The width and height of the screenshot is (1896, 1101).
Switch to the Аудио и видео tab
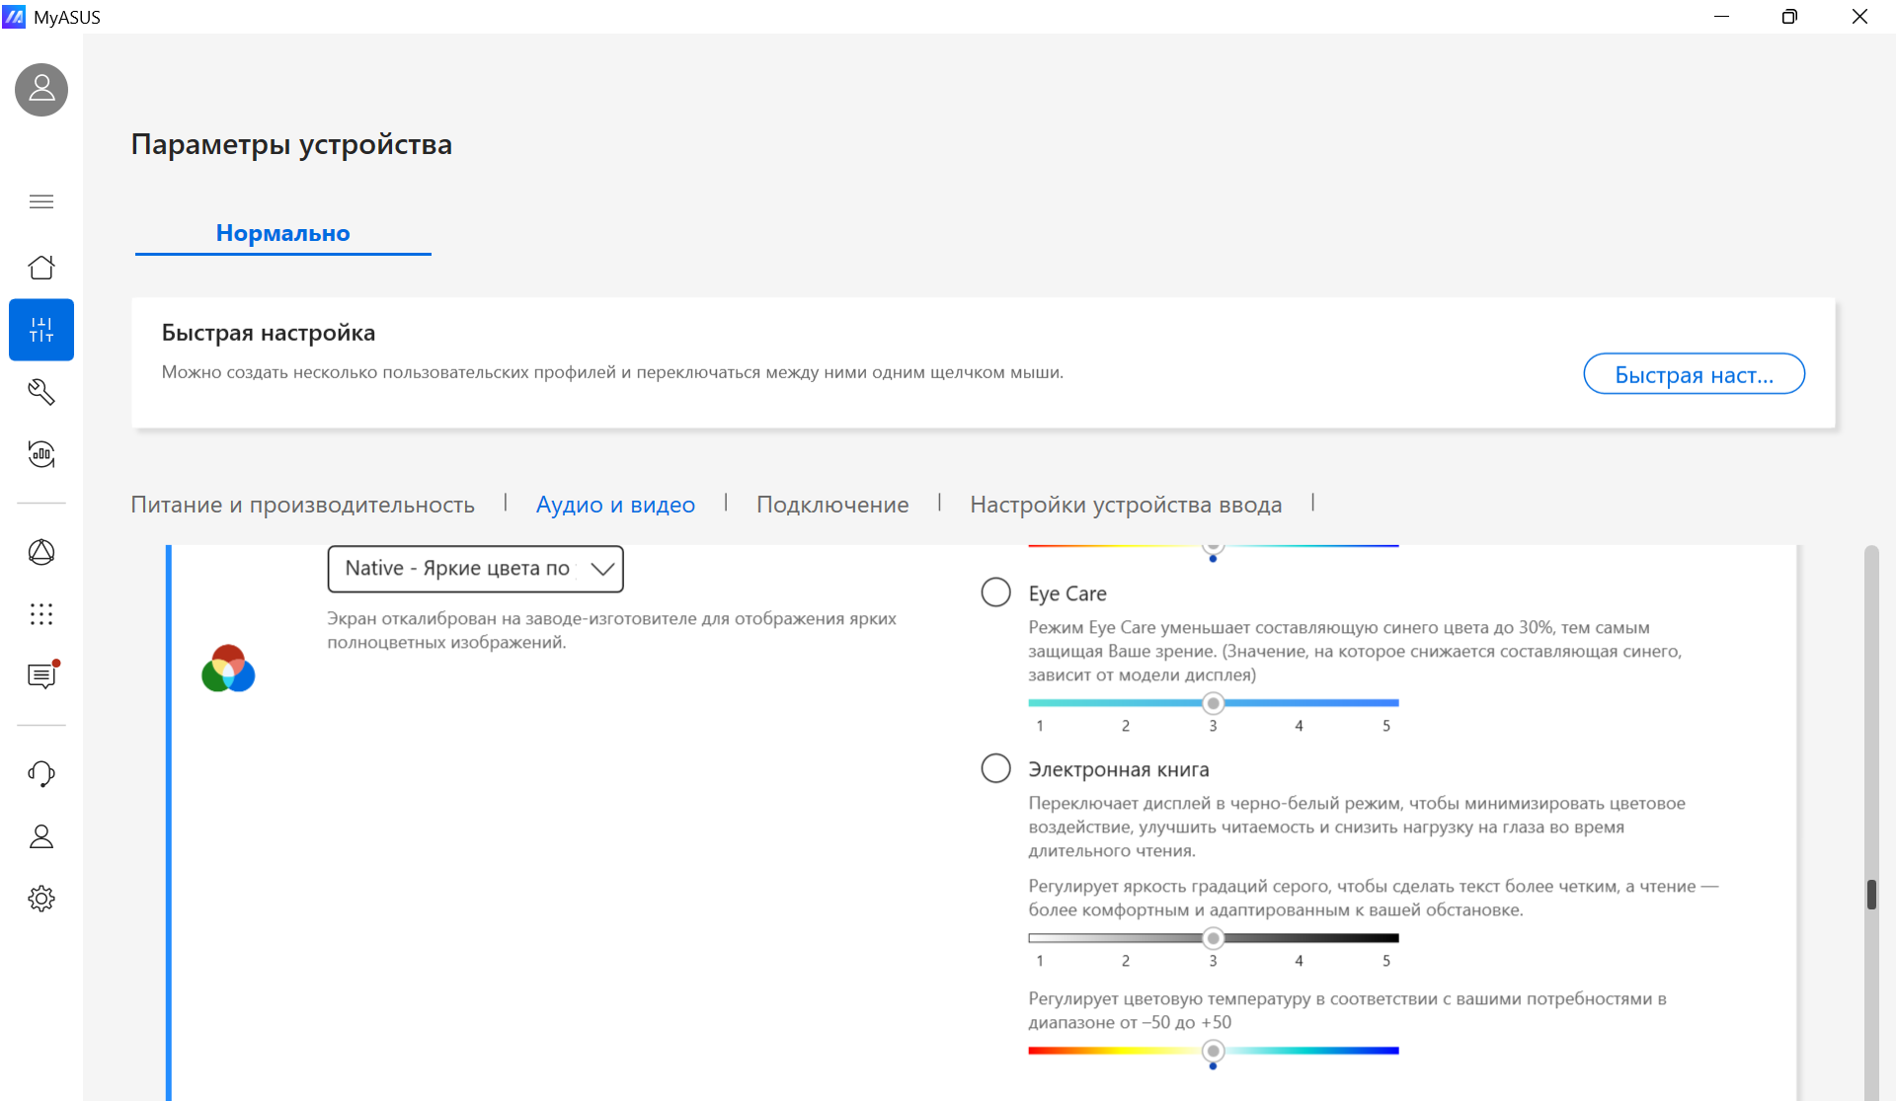click(x=615, y=505)
